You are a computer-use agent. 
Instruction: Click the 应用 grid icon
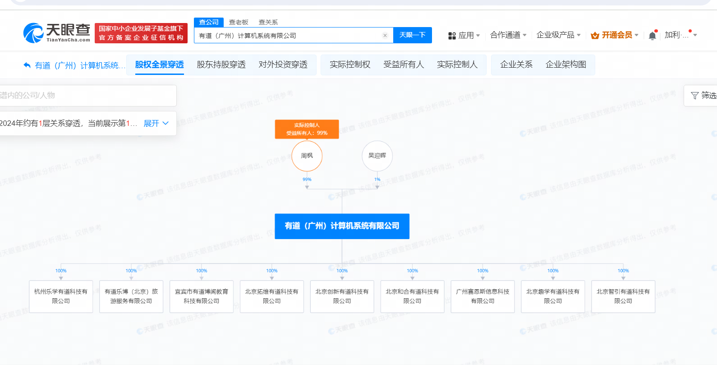click(x=452, y=36)
